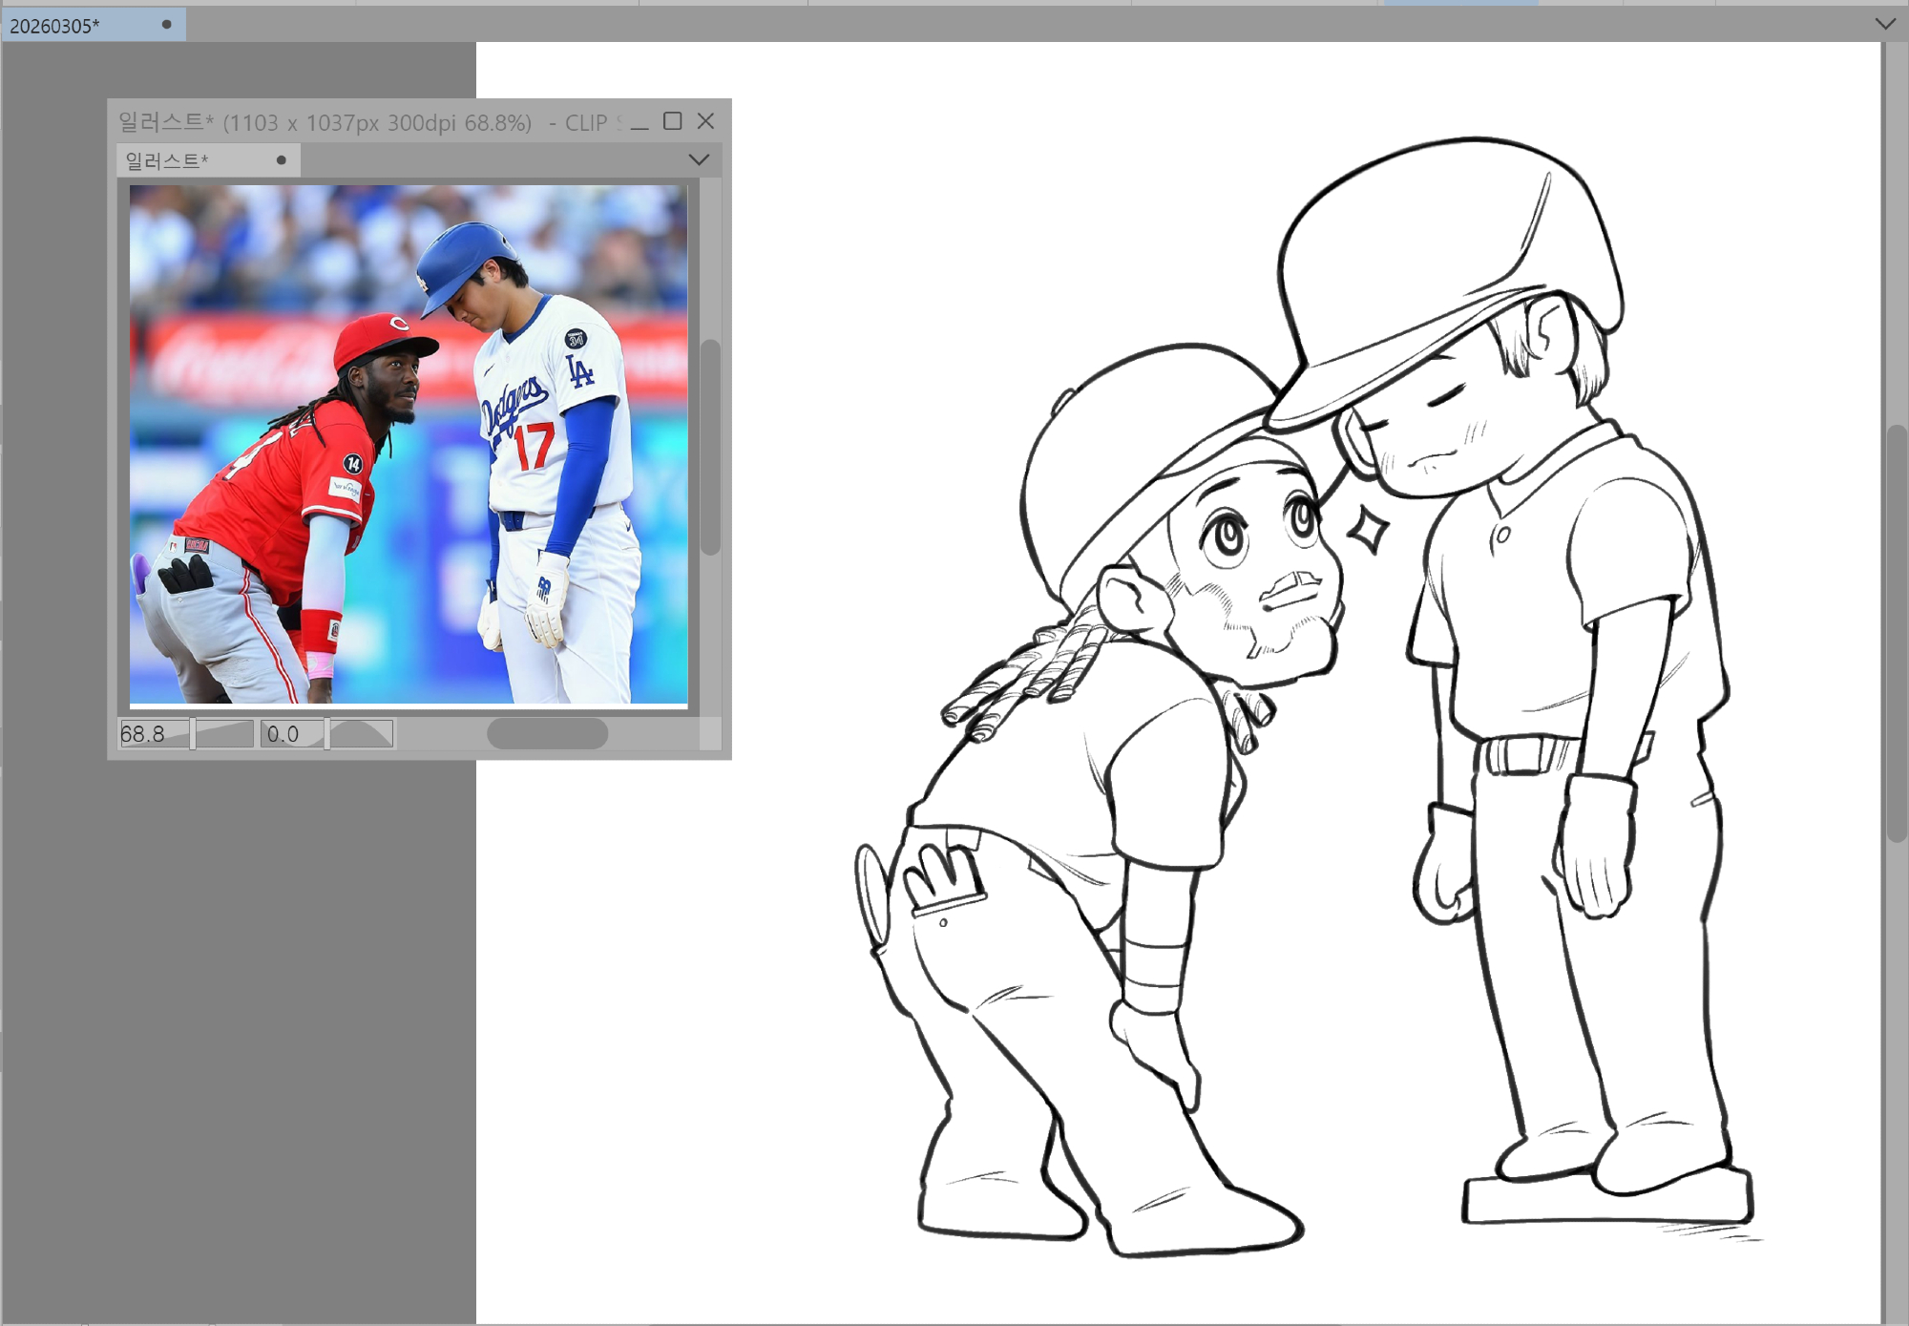Close the 20260305* tab via its dot
This screenshot has height=1326, width=1909.
167,25
